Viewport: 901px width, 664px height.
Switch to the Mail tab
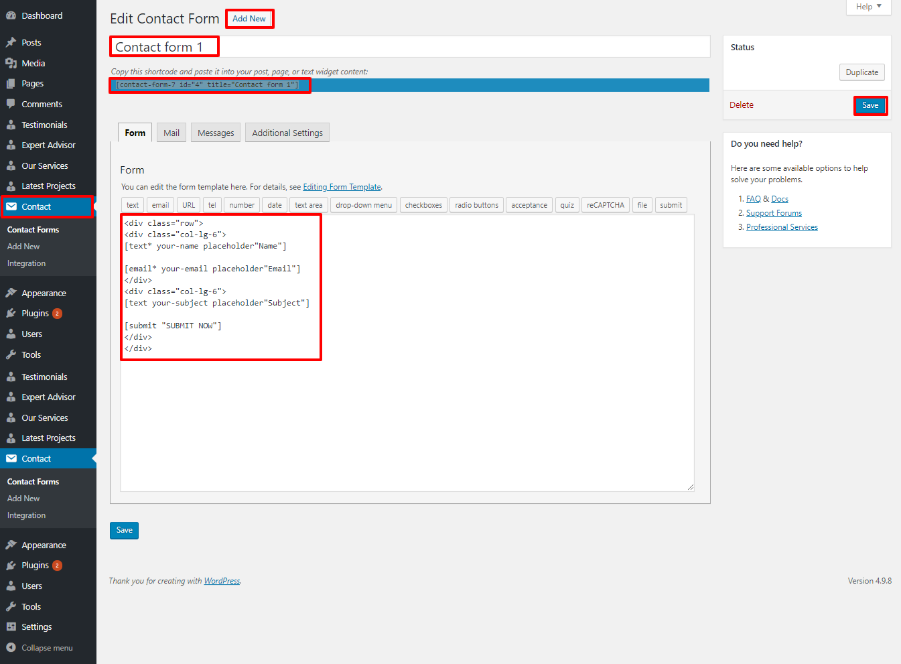171,133
